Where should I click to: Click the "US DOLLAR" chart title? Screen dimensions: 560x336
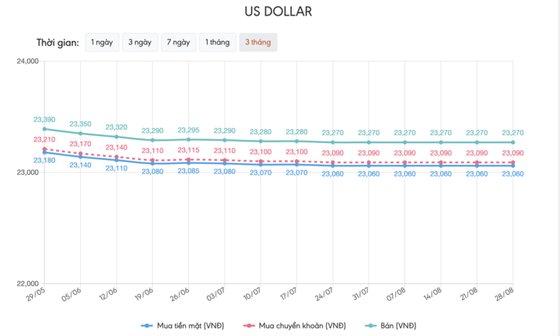(280, 12)
